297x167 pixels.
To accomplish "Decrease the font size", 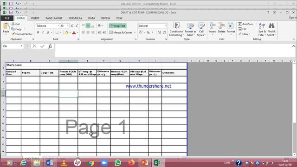I will [x=77, y=26].
